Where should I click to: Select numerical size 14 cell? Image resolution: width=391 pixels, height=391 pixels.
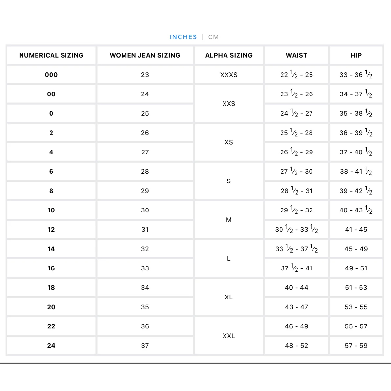point(51,249)
